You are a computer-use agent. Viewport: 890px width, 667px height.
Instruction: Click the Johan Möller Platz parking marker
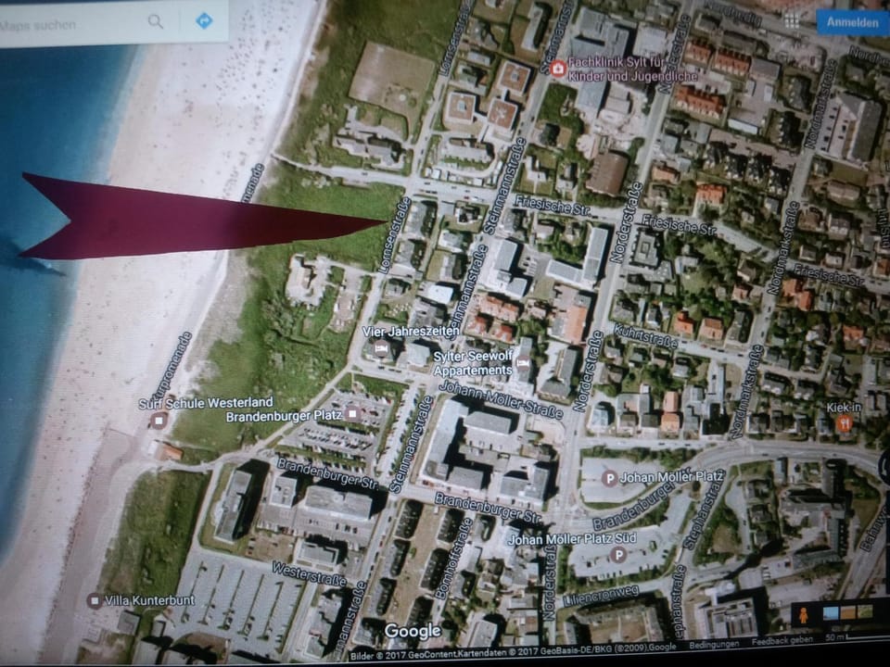click(610, 478)
